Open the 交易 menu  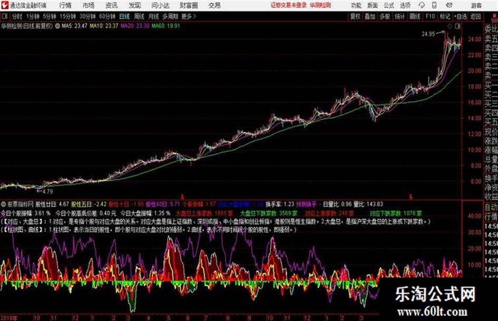pyautogui.click(x=214, y=5)
